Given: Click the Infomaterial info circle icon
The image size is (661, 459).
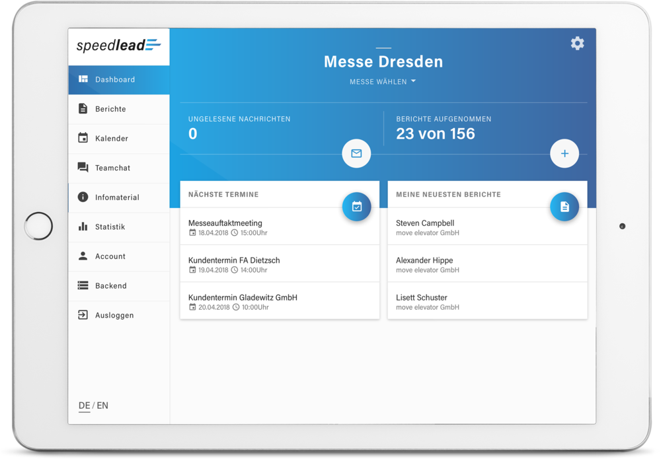Looking at the screenshot, I should tap(83, 197).
